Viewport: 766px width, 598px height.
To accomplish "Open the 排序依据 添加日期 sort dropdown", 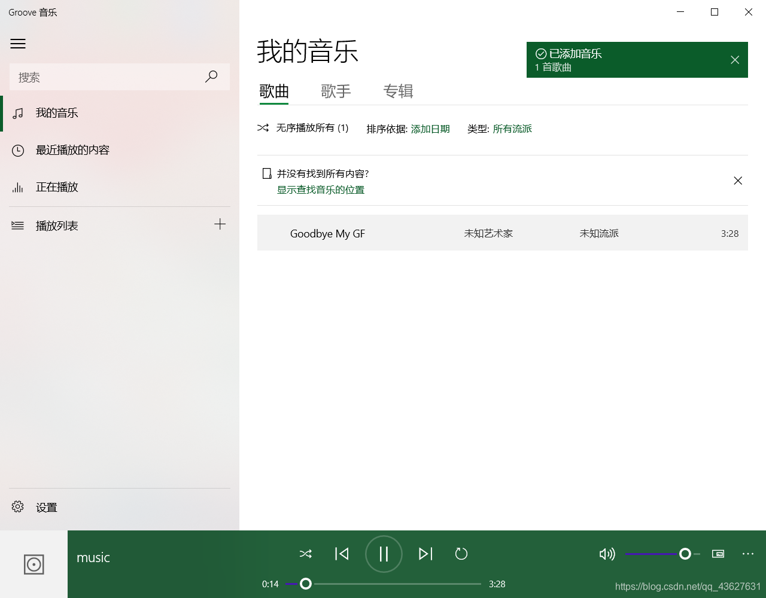I will tap(430, 129).
